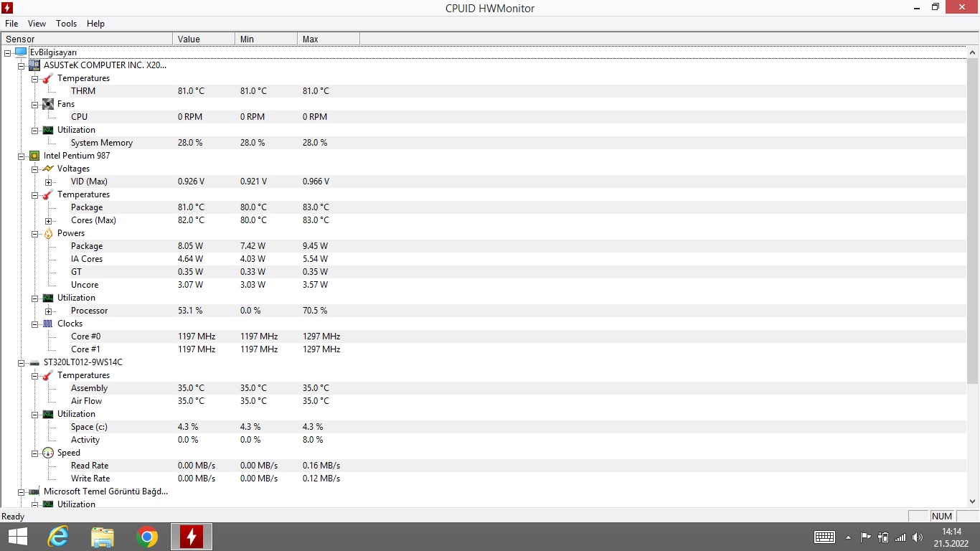Collapse the EvBilgisayarı root node

7,53
